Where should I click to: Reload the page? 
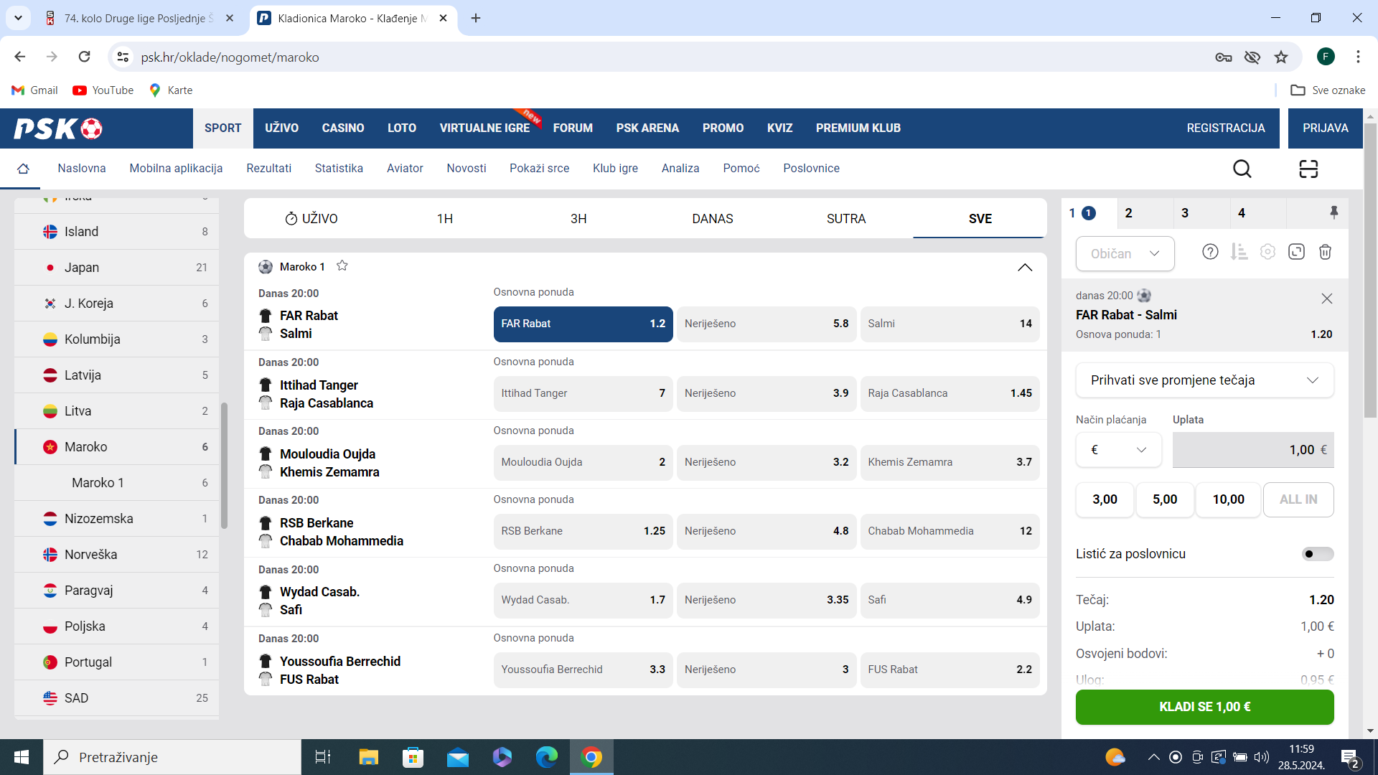click(84, 57)
